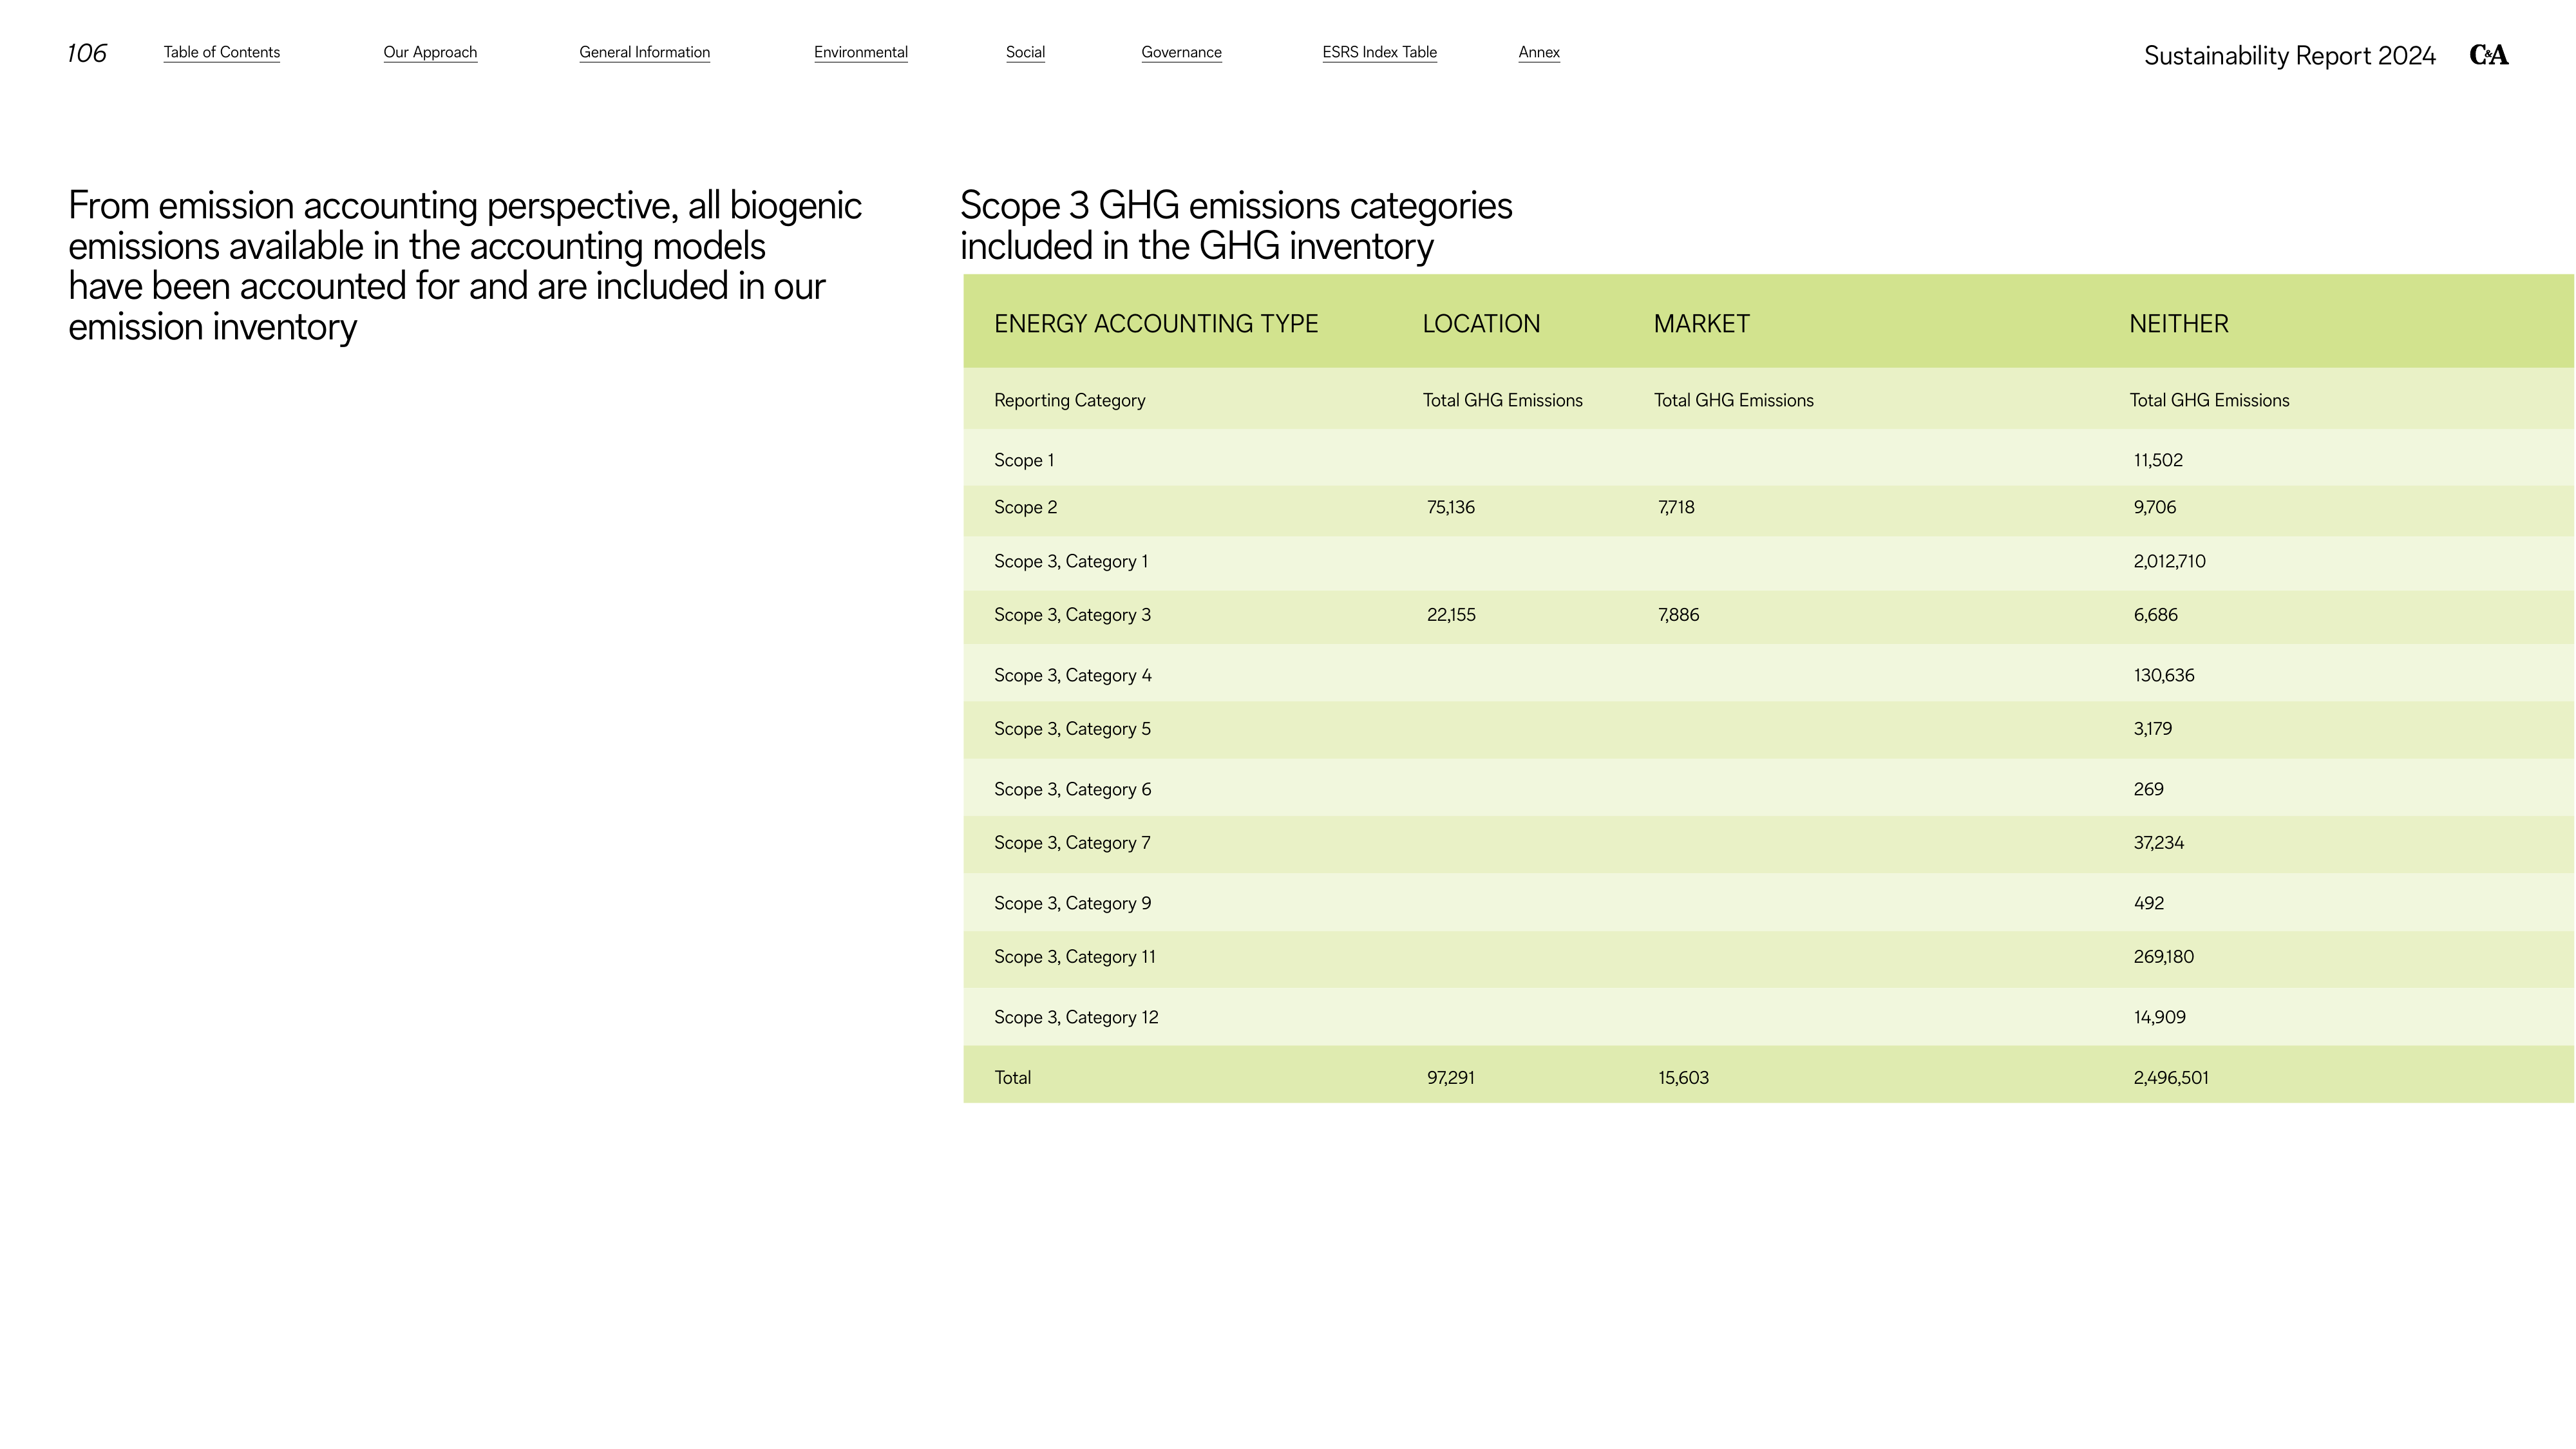Click Scope 3, Category 6 label
The height and width of the screenshot is (1449, 2576).
click(x=1072, y=790)
